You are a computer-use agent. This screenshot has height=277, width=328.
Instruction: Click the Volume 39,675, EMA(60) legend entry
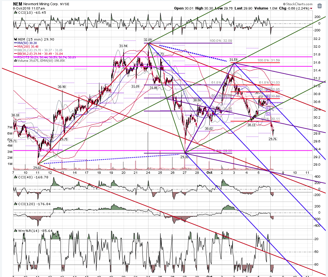point(41,60)
